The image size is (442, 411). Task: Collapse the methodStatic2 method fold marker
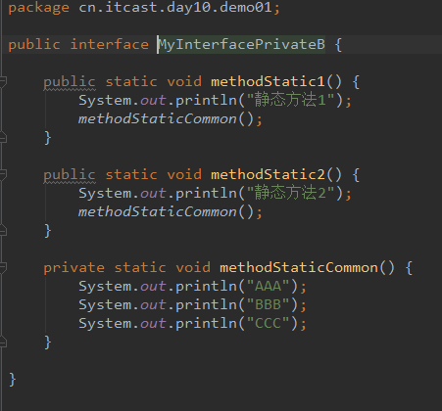[x=3, y=174]
